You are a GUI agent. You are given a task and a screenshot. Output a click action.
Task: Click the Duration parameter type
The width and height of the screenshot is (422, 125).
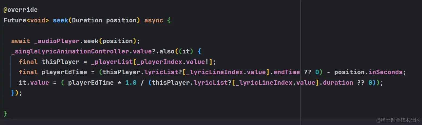[87, 20]
